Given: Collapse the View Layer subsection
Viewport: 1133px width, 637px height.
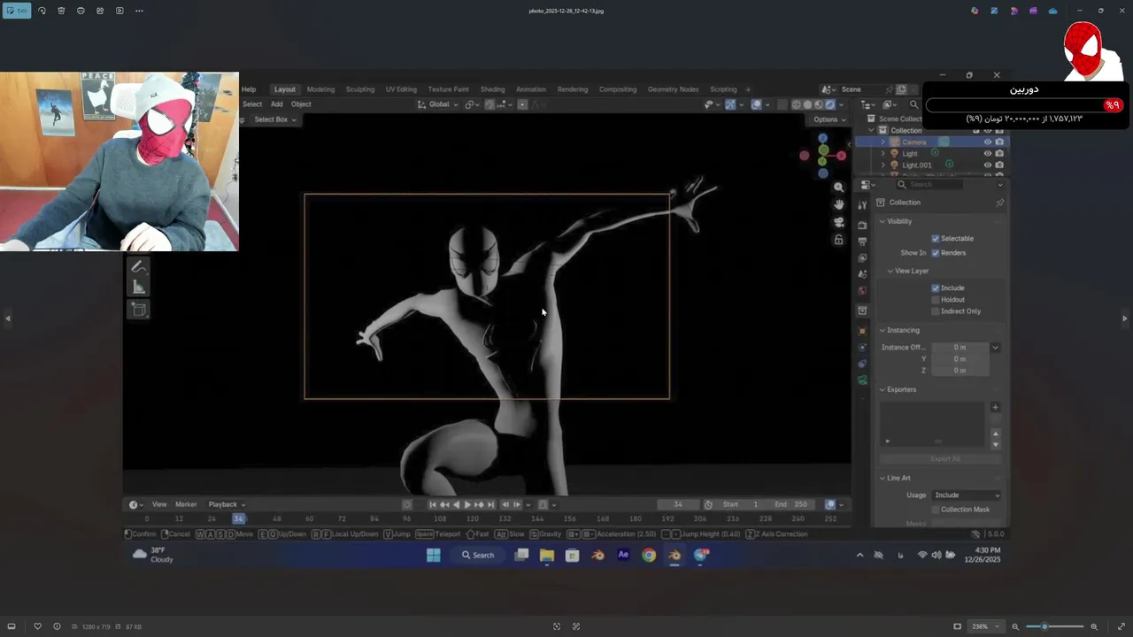Looking at the screenshot, I should [x=890, y=271].
